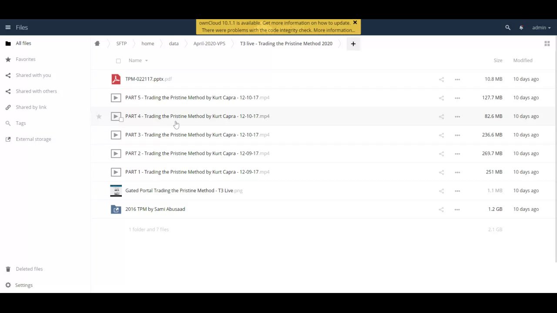Screen dimensions: 557x313
Task: Open more actions for PART 4 video
Action: coord(457,117)
